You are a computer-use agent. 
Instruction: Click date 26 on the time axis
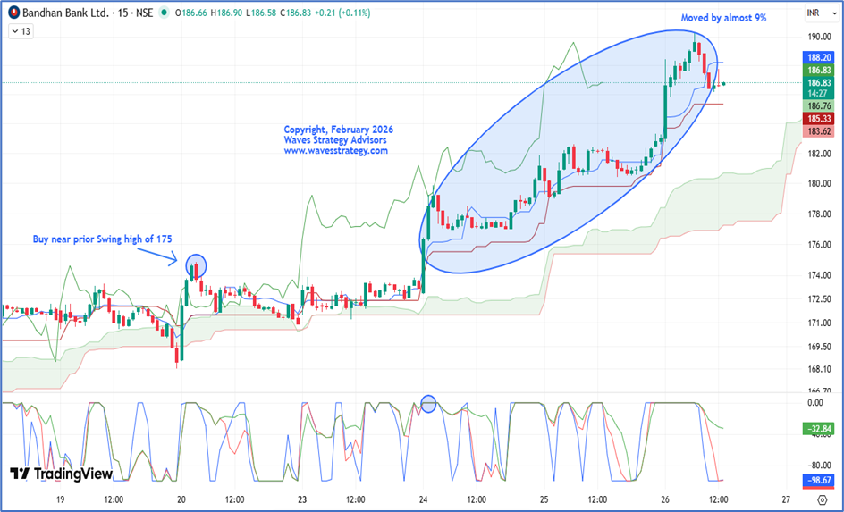tap(665, 499)
